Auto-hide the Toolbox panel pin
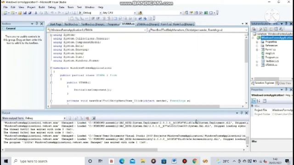Viewport: 294px width, 165px height. [37, 23]
